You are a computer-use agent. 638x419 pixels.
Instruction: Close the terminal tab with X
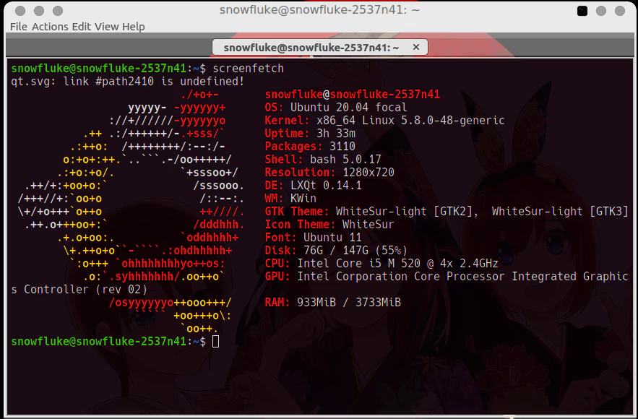point(416,47)
